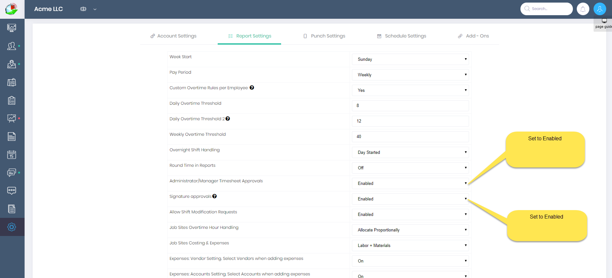Image resolution: width=612 pixels, height=278 pixels.
Task: Open the settings gear icon in sidebar
Action: (12, 227)
